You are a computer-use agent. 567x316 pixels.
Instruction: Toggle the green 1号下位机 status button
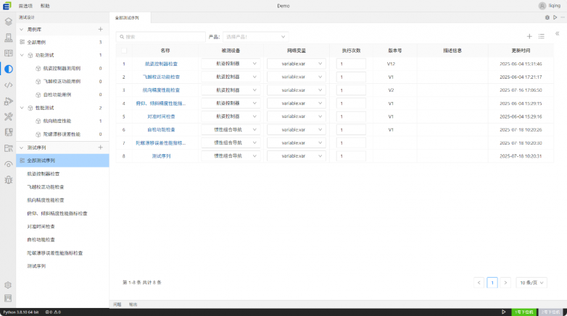click(523, 312)
